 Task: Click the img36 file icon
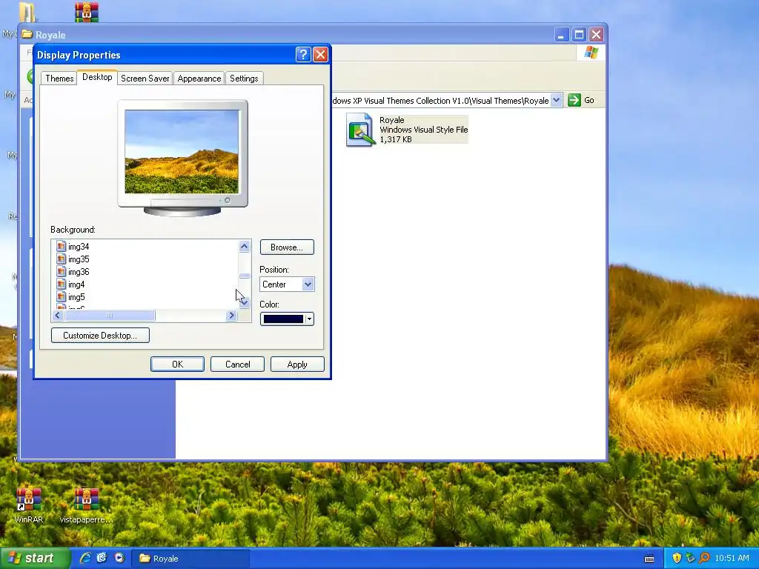(61, 271)
